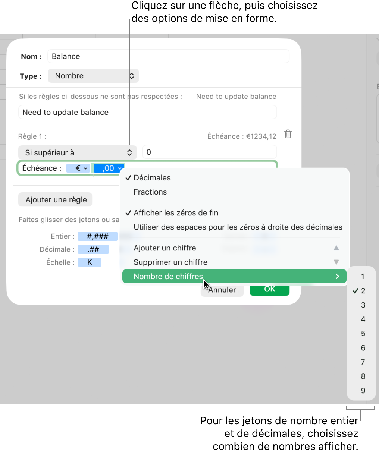The image size is (379, 454).
Task: Open the Si supérieur à condition dropdown
Action: pyautogui.click(x=77, y=152)
